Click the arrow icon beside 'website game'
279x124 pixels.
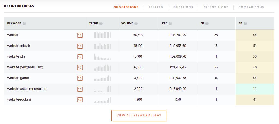[80, 78]
